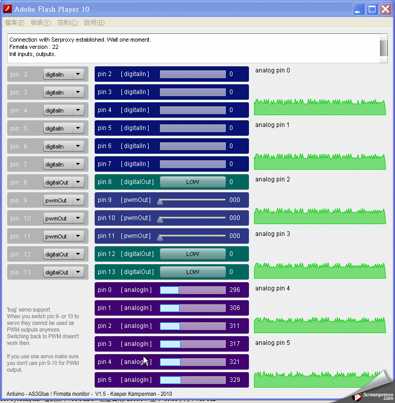Viewport: 395px width, 403px height.
Task: Click the analog pin 4 graph
Action: 320,325
